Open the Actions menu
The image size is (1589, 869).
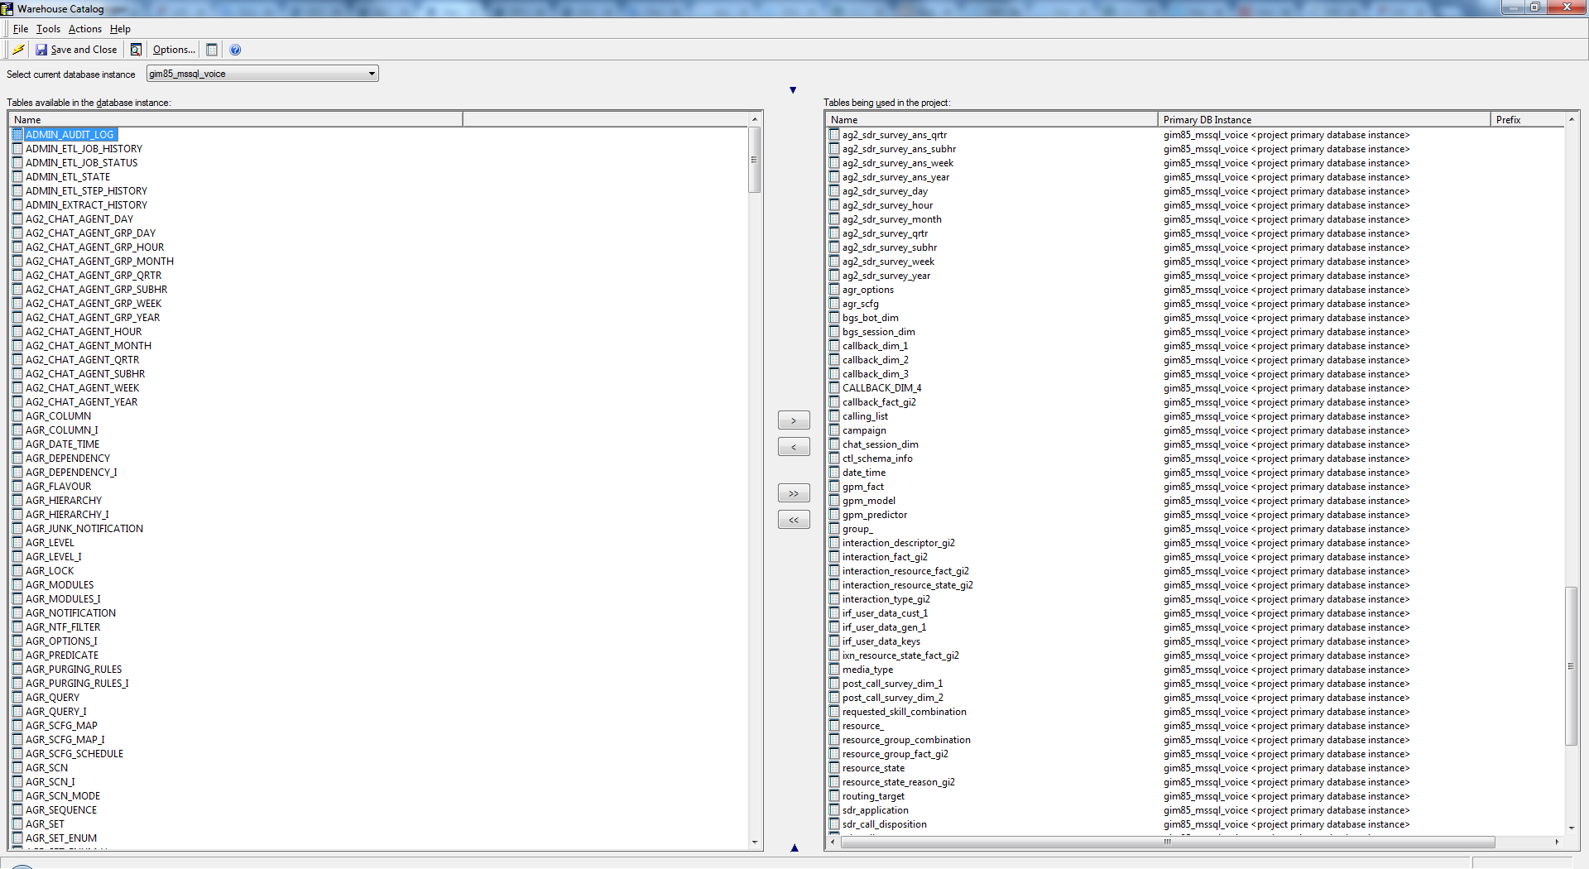85,29
